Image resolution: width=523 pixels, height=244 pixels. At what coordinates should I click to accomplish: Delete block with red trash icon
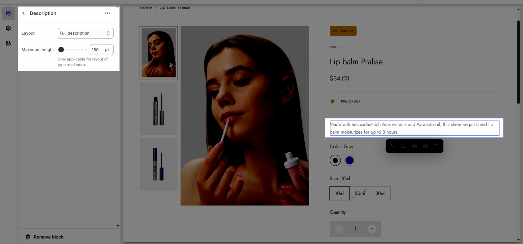[x=436, y=146]
